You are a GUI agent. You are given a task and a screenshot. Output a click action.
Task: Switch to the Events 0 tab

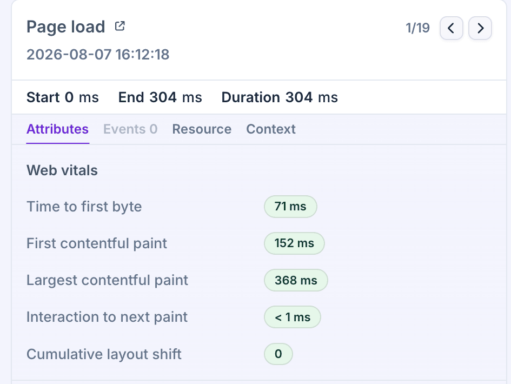tap(130, 129)
